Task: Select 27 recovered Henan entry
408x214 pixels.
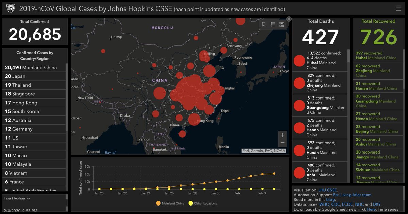Action: pos(378,116)
